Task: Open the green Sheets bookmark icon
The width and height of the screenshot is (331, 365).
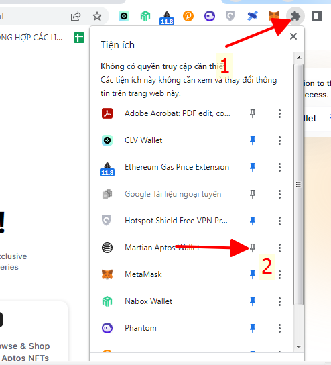Action: [x=79, y=38]
